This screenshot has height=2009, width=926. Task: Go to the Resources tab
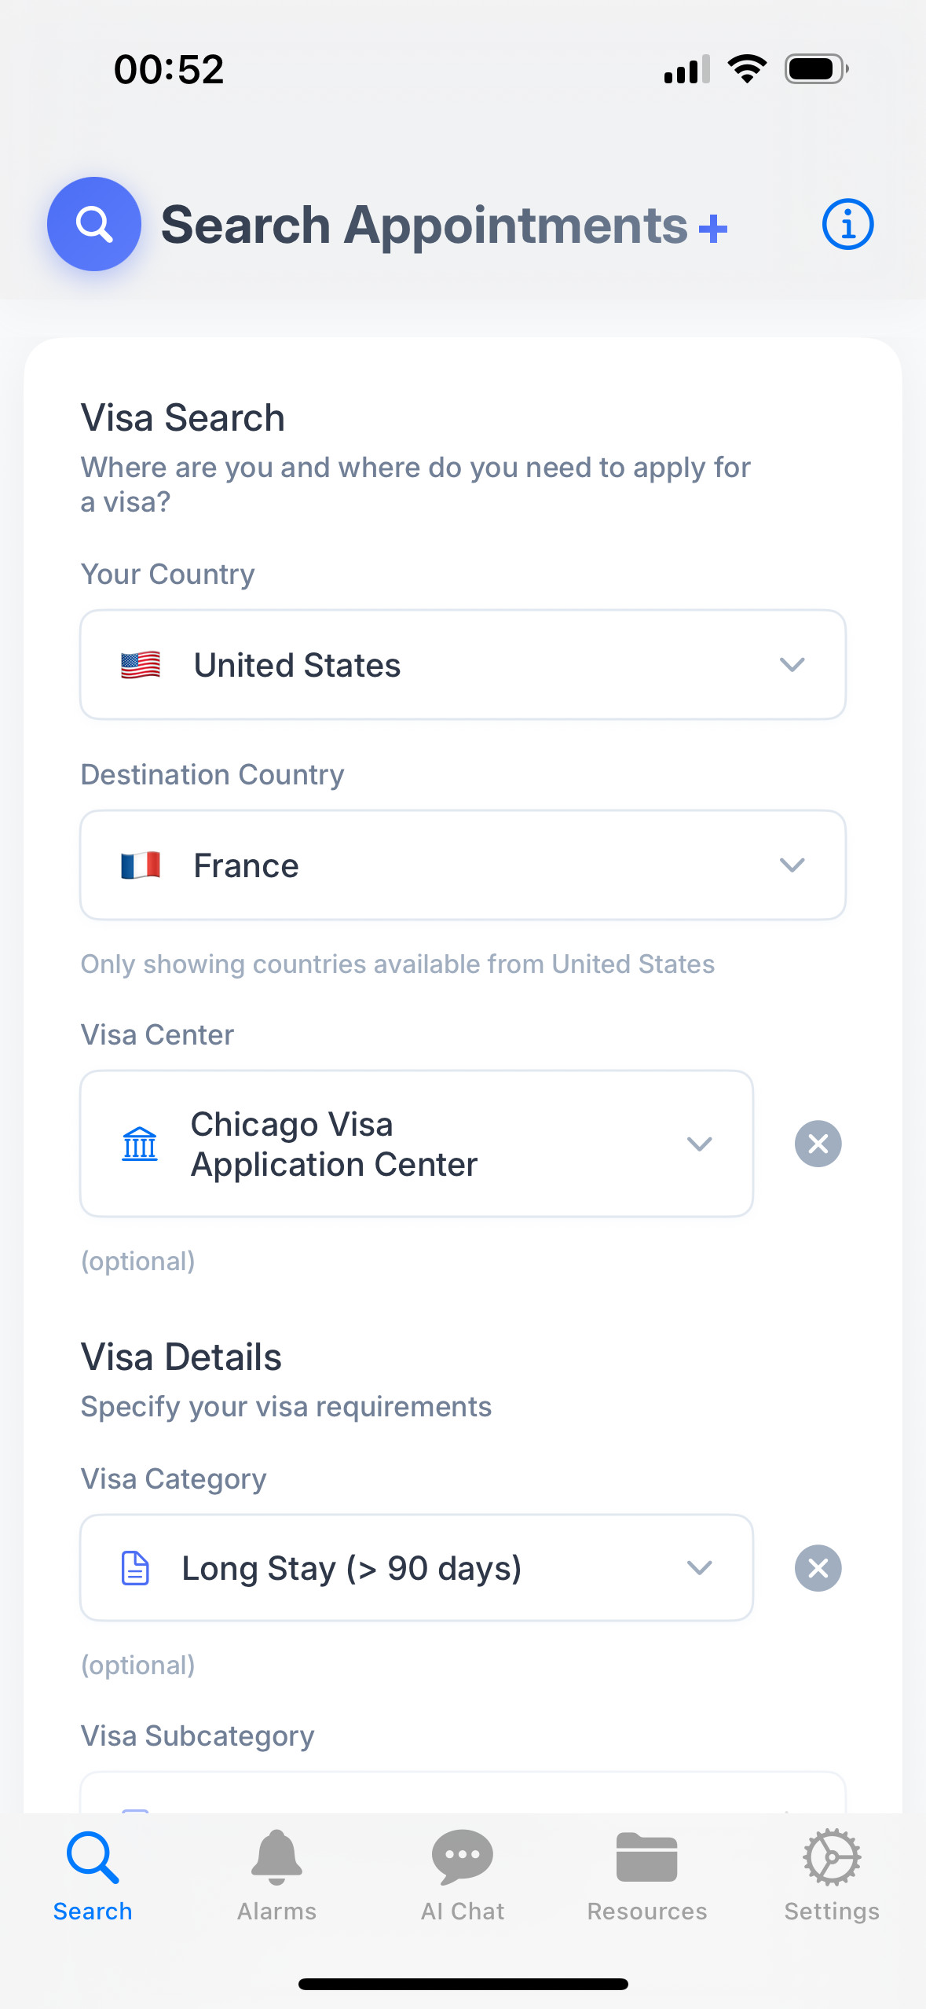tap(647, 1875)
